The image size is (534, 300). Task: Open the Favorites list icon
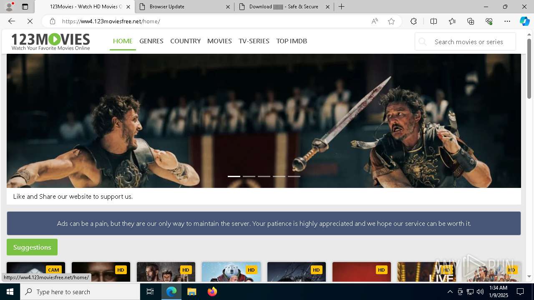452,21
